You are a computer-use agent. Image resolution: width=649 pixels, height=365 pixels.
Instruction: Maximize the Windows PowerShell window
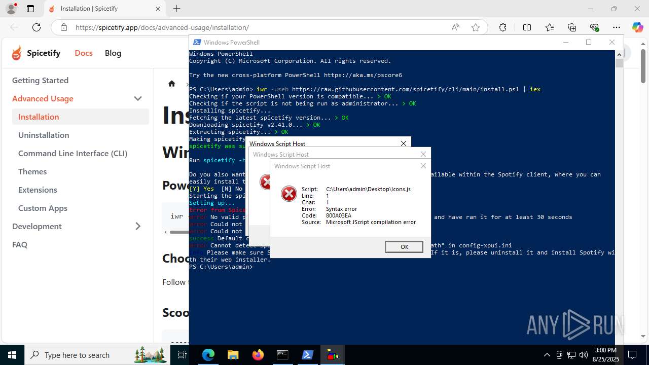(x=589, y=42)
